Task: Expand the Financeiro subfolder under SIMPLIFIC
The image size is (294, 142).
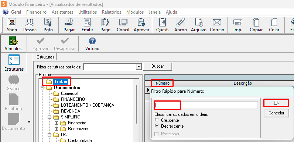Action: (x=57, y=123)
